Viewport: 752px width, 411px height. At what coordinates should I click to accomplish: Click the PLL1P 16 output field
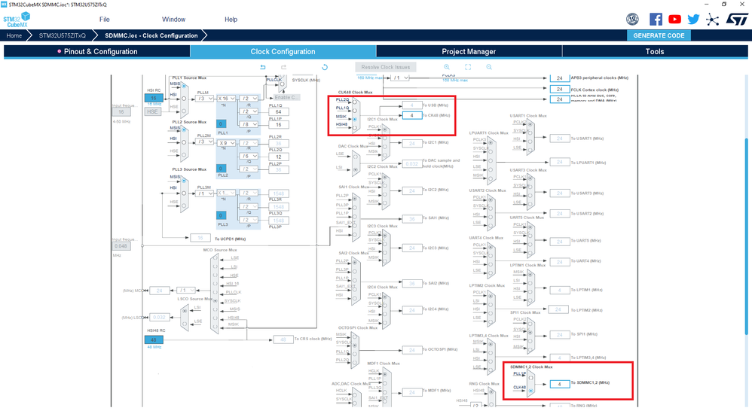tap(279, 124)
